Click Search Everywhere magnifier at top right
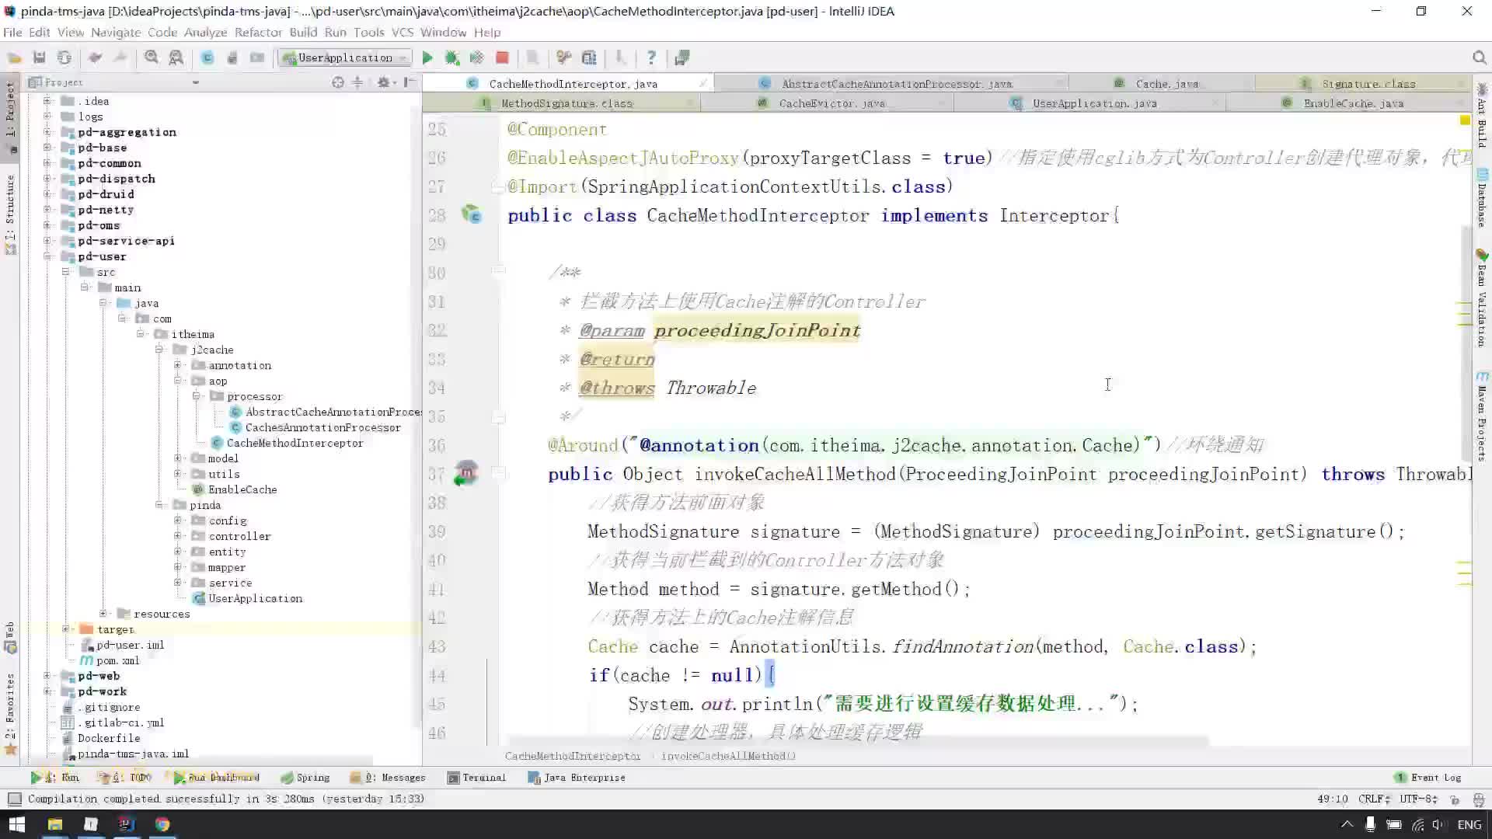 (x=1480, y=57)
